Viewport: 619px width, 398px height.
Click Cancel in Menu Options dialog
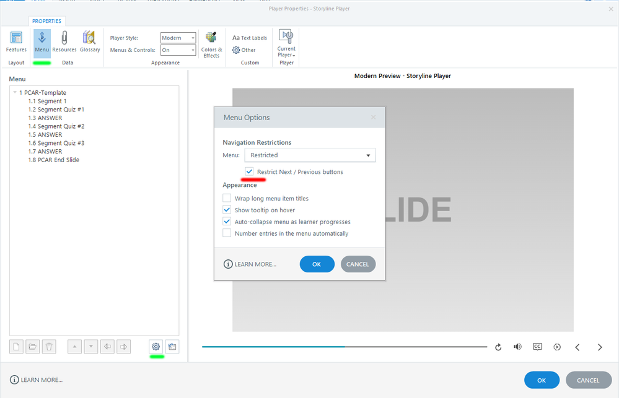coord(358,264)
